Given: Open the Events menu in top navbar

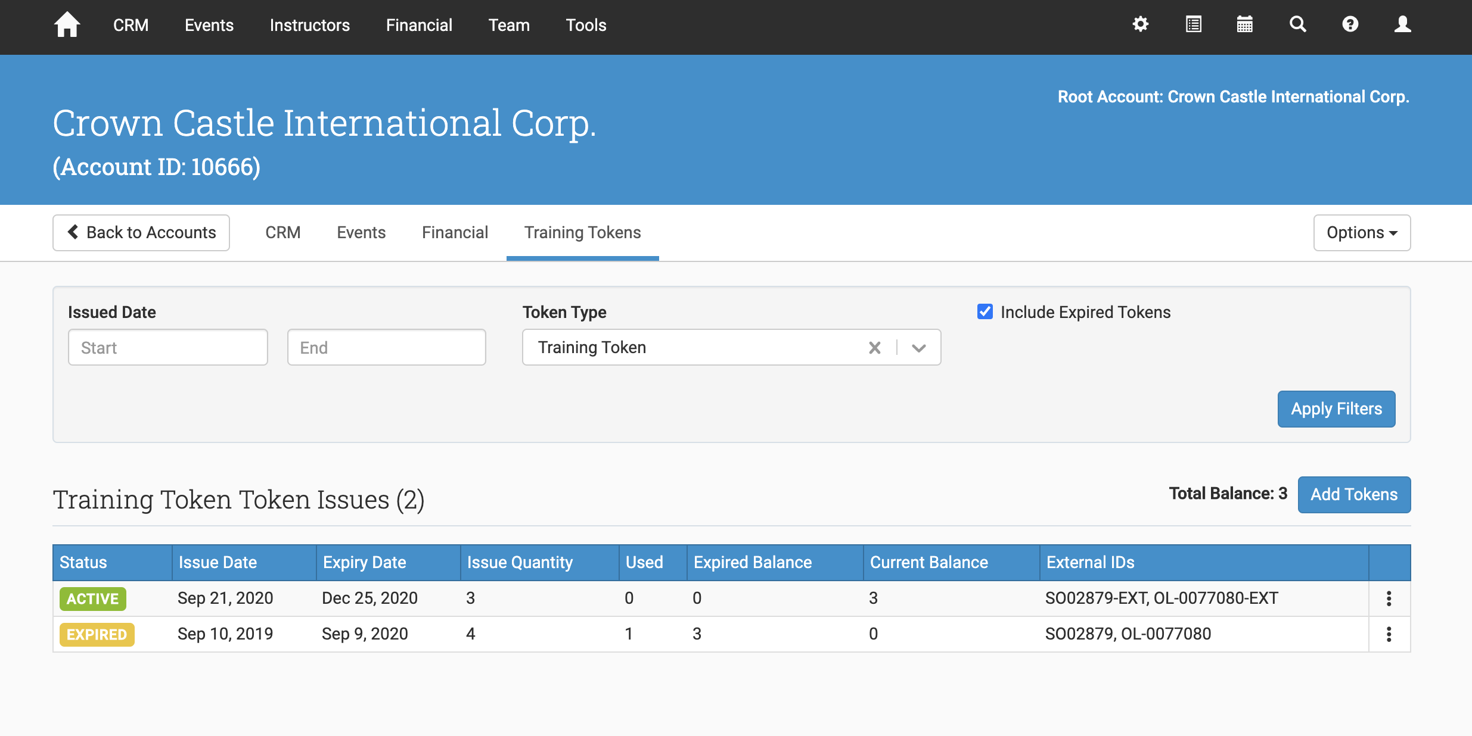Looking at the screenshot, I should coord(209,25).
